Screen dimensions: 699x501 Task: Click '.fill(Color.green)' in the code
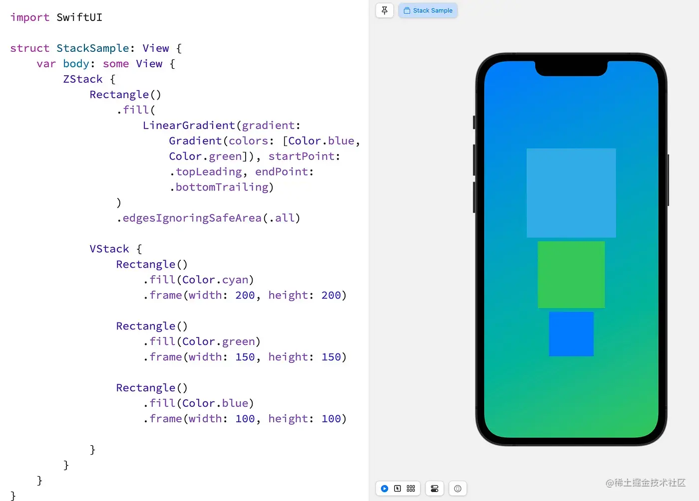202,342
